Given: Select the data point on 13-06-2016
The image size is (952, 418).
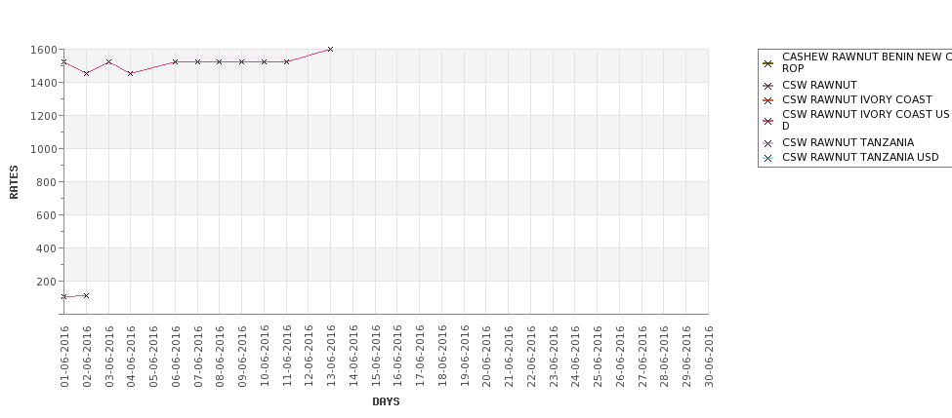Looking at the screenshot, I should click(x=330, y=49).
